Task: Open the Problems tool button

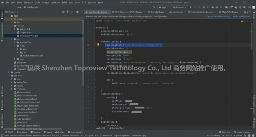Action: click(22, 132)
